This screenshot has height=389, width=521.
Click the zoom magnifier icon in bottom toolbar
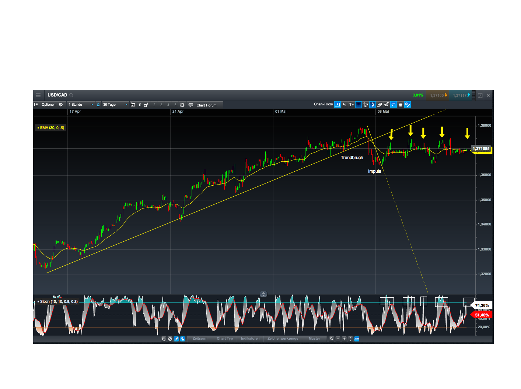tap(332, 339)
